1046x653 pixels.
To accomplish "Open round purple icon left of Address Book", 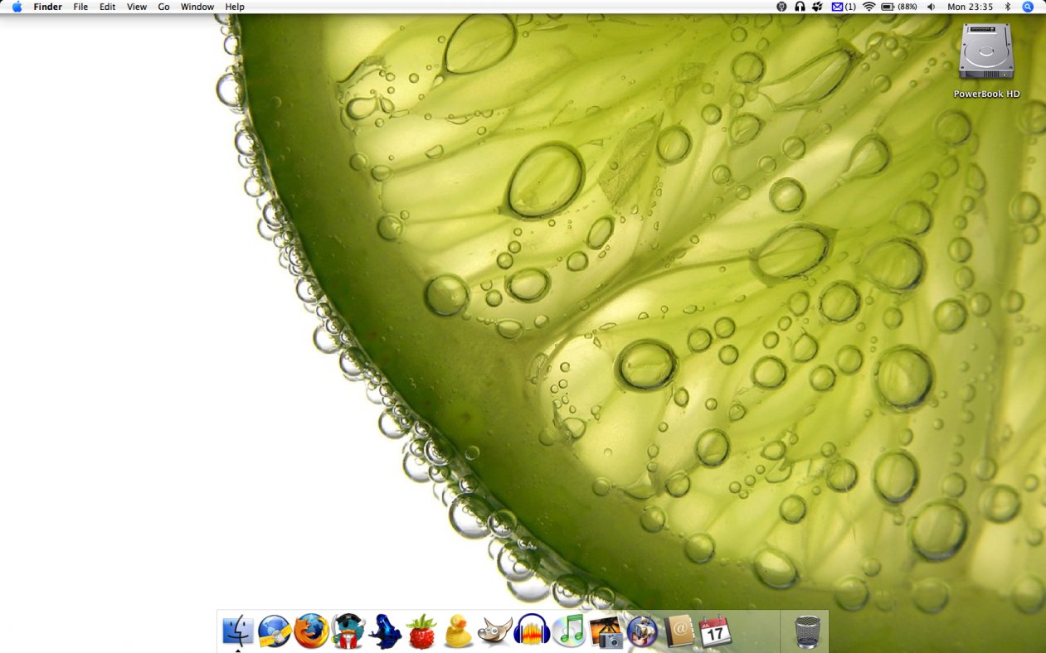I will [x=642, y=631].
